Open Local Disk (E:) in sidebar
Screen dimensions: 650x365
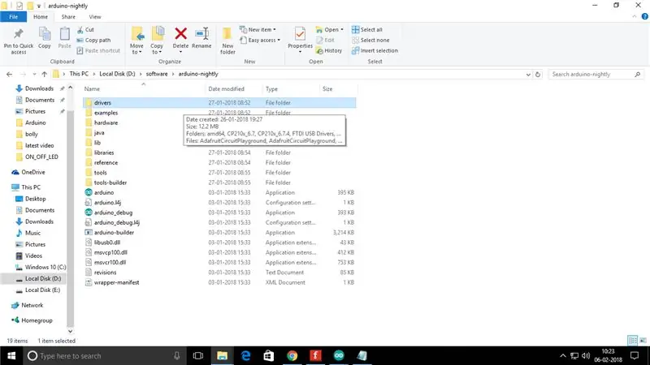pyautogui.click(x=42, y=290)
